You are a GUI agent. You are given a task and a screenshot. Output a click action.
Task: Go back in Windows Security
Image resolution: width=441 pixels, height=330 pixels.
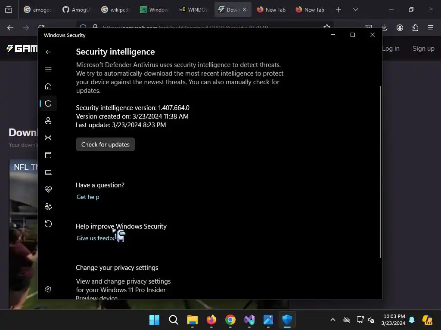click(48, 52)
